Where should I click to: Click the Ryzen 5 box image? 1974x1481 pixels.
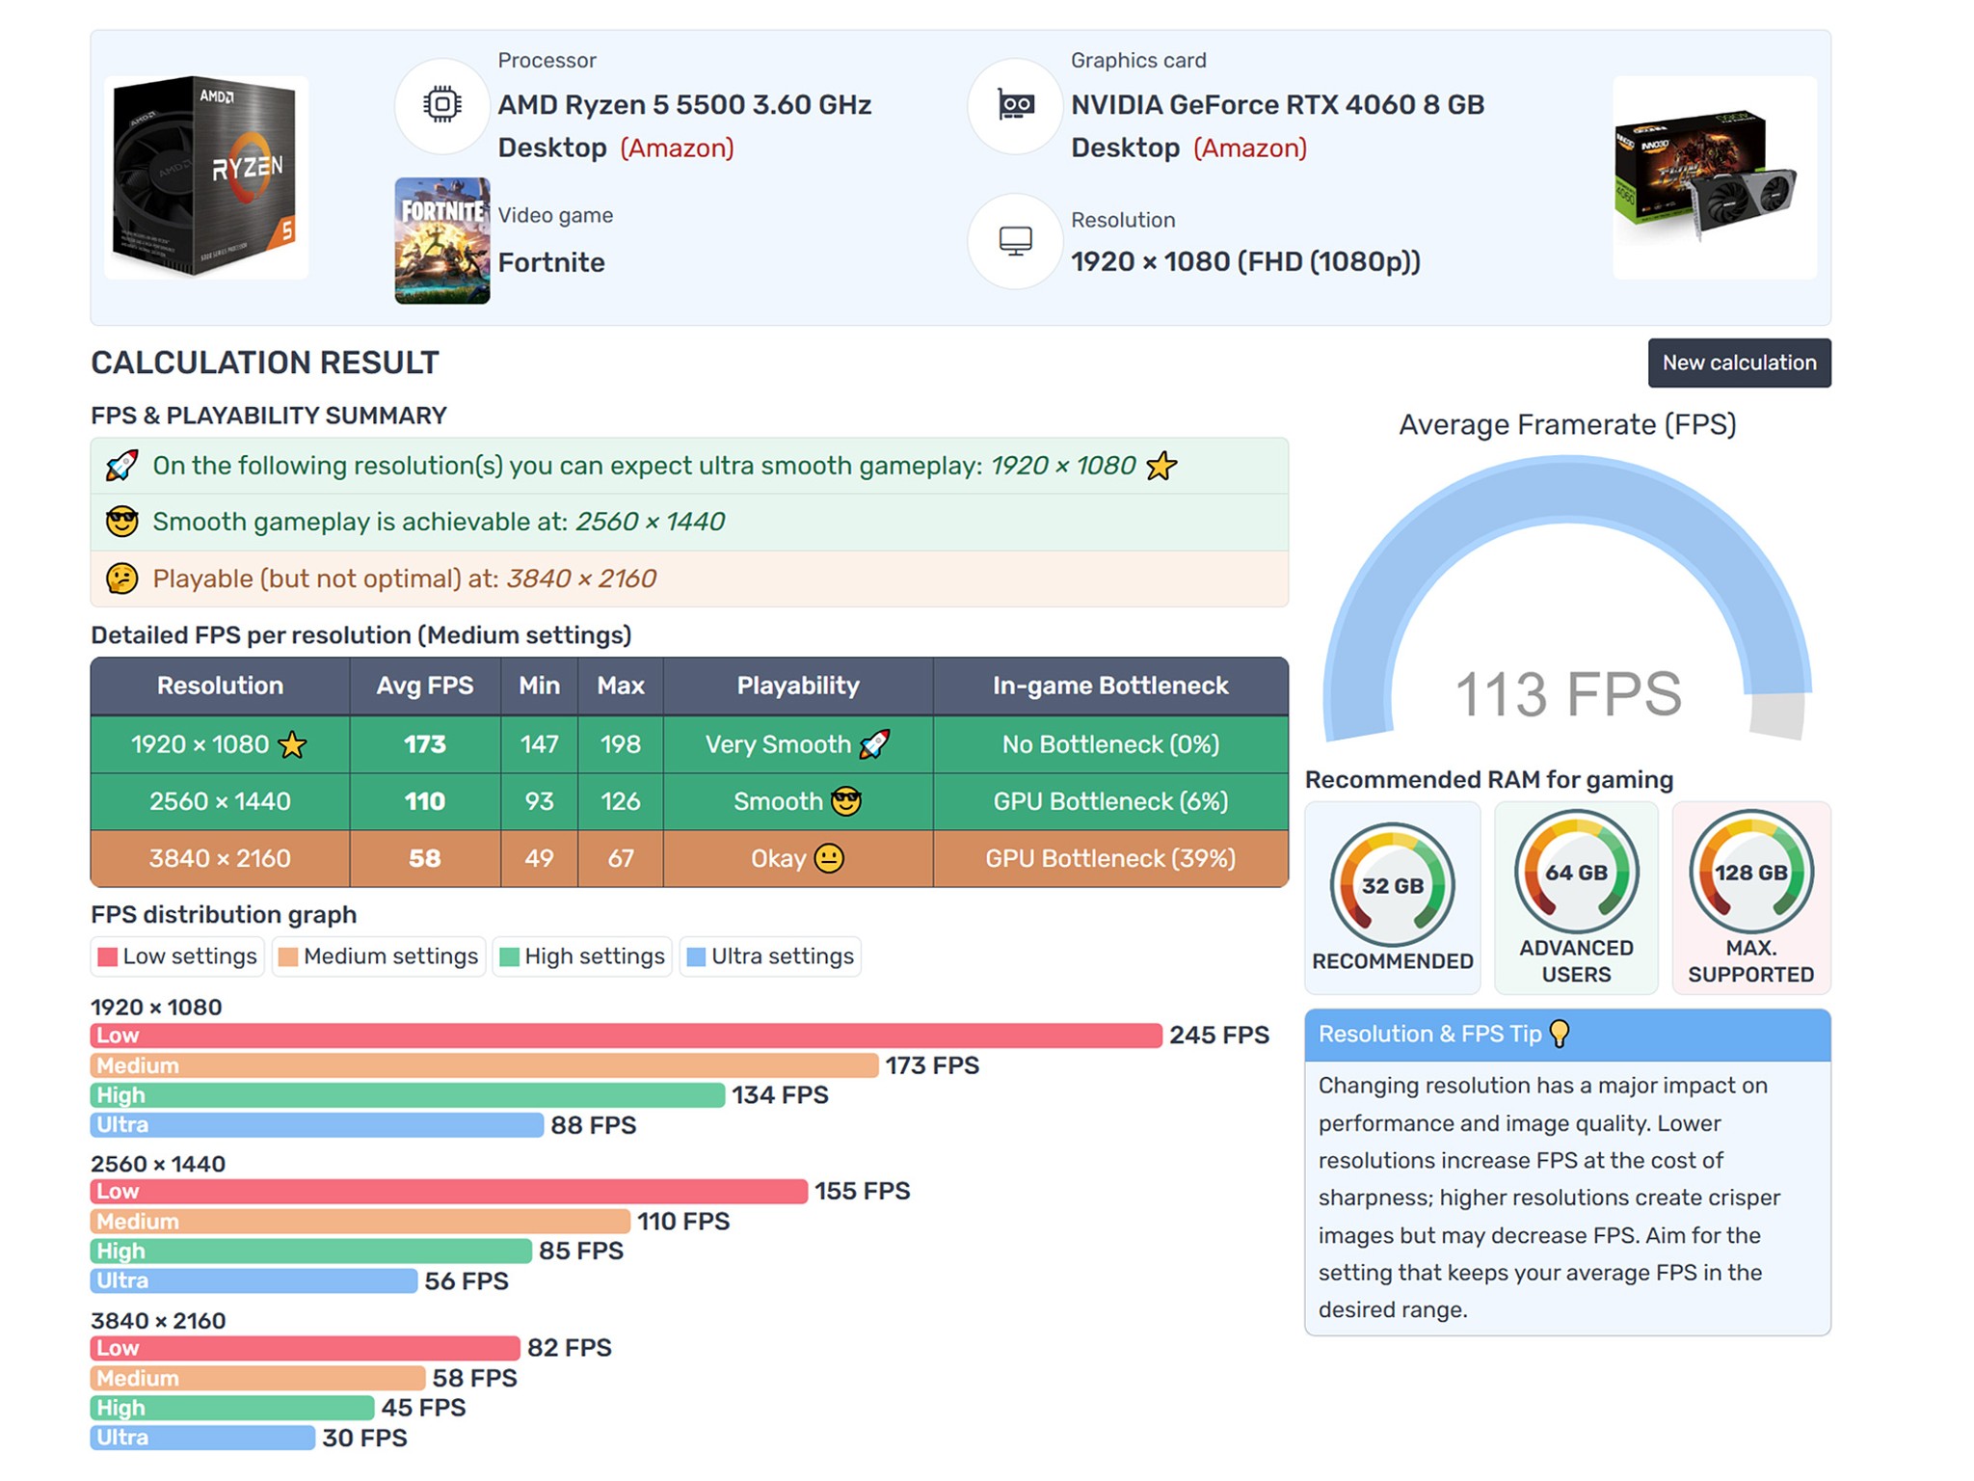(206, 177)
